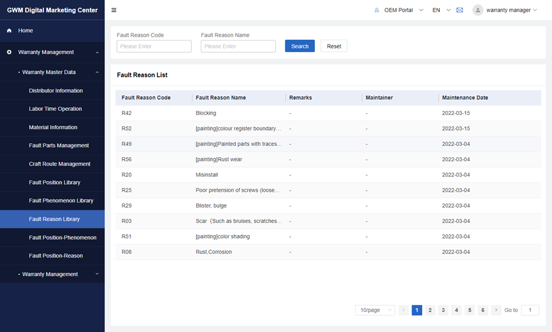Go to page 3
The image size is (552, 332).
pos(443,310)
